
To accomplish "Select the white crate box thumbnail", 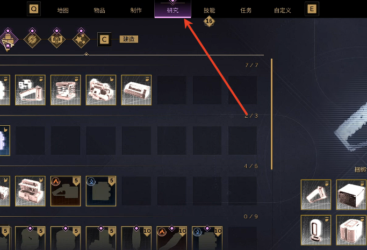I will coord(351,195).
